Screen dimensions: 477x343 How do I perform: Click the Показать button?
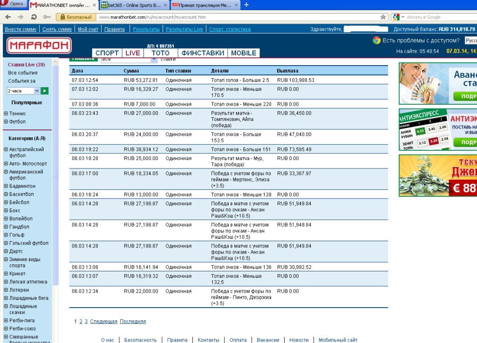tap(83, 59)
